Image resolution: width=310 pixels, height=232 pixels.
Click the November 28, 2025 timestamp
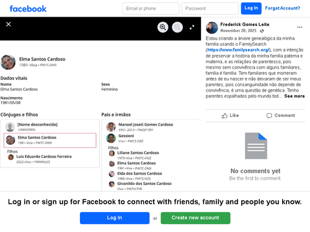click(238, 31)
